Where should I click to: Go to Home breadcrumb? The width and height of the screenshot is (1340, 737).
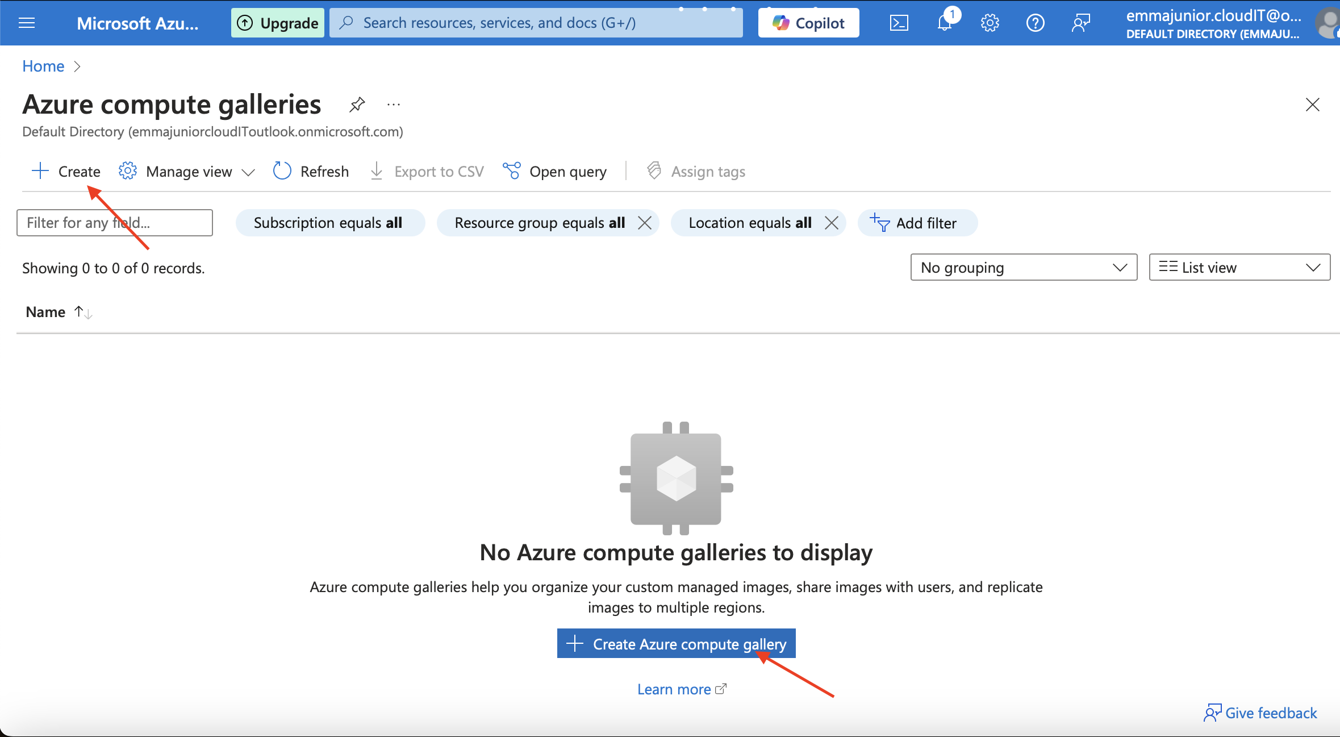(43, 66)
